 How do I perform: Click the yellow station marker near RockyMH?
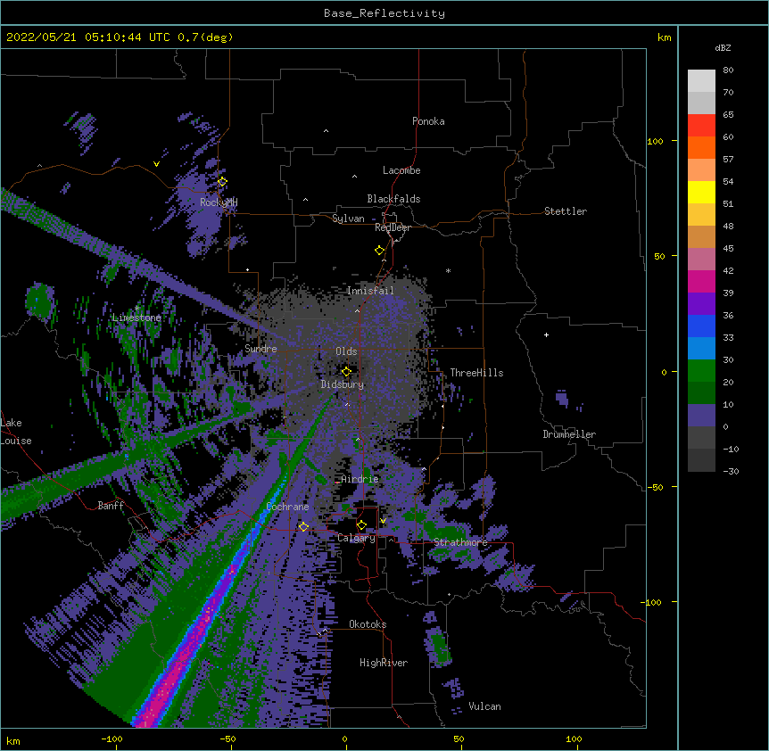222,182
